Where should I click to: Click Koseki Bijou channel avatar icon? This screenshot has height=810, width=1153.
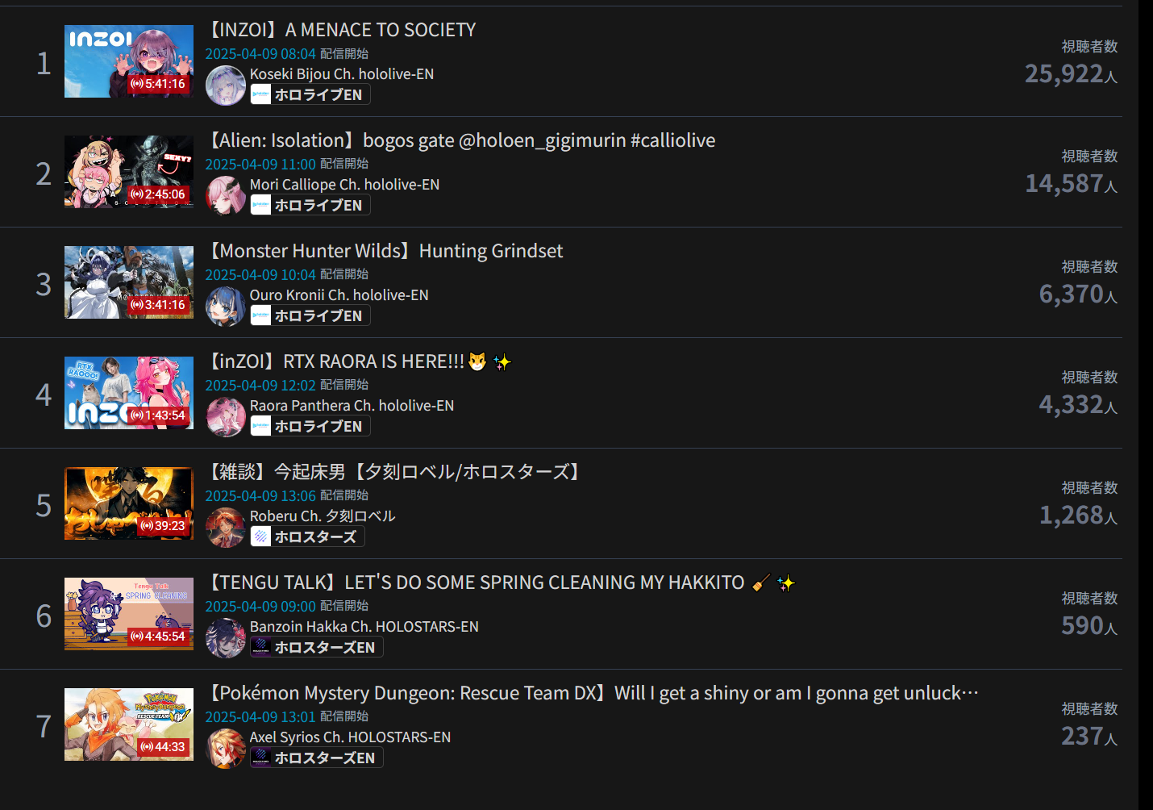tap(226, 86)
